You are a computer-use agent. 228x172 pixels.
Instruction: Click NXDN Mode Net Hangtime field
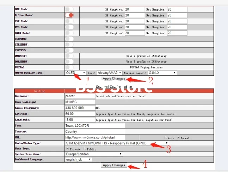click(177, 33)
